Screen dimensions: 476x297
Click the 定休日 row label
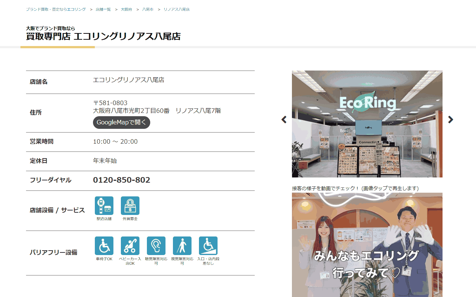pos(39,161)
